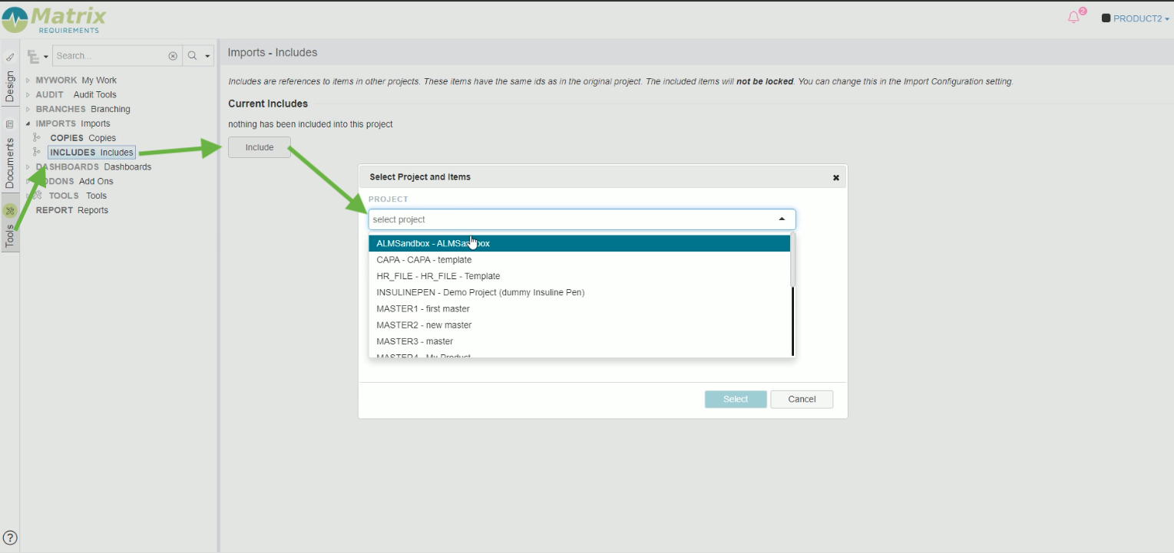Select REPORT Reports in the tree
Viewport: 1174px width, 553px height.
(x=71, y=210)
